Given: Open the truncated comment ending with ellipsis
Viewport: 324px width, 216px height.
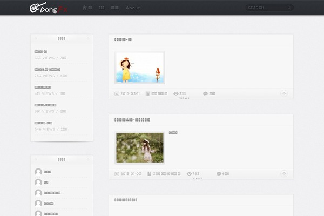Looking at the screenshot, I should pyautogui.click(x=53, y=193).
